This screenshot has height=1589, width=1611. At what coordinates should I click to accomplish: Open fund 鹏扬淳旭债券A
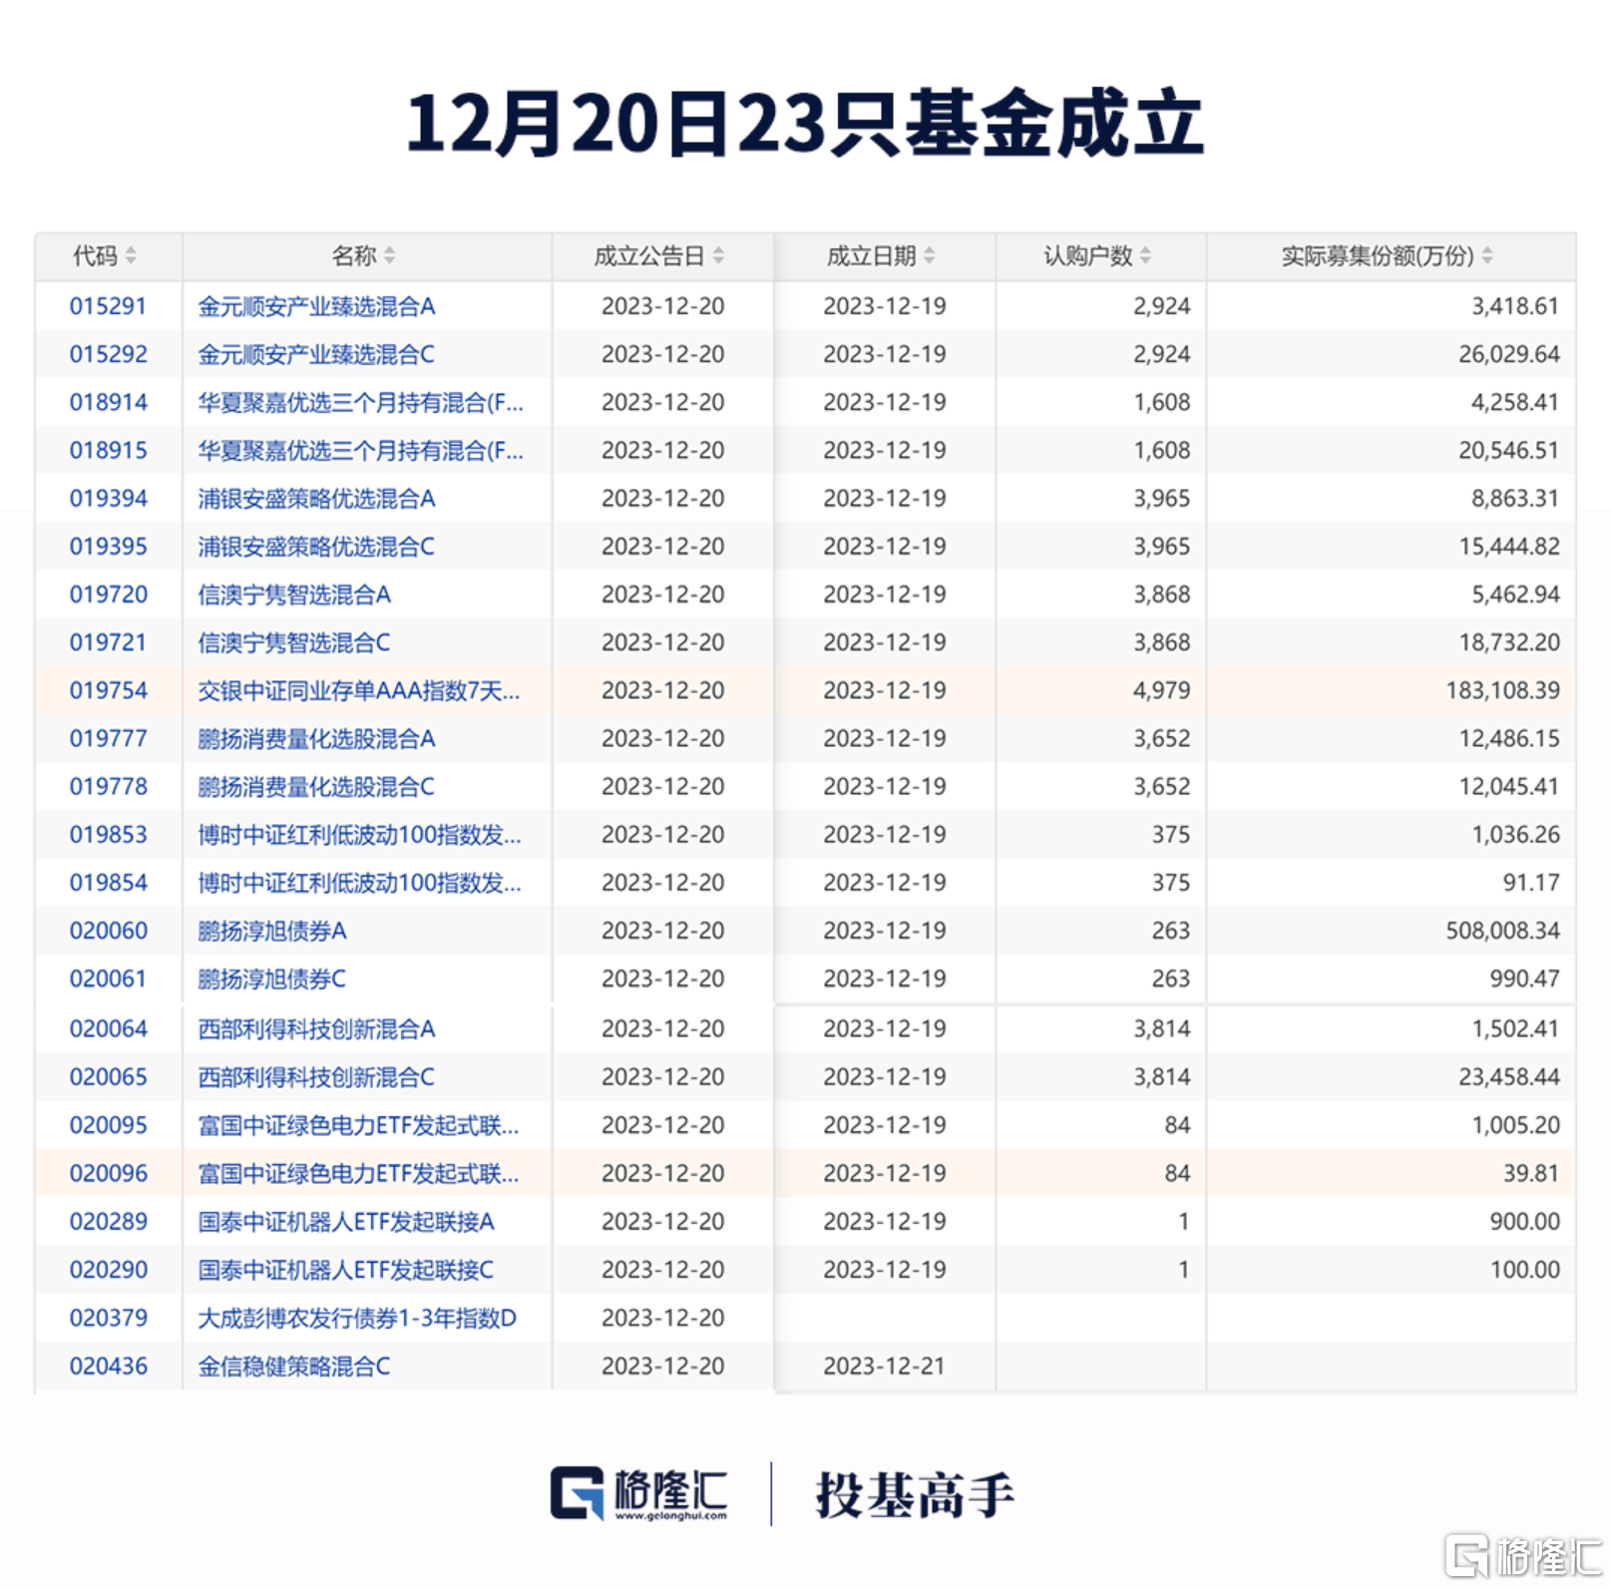[272, 931]
